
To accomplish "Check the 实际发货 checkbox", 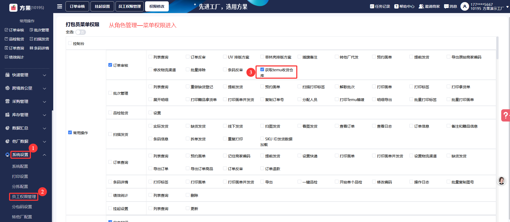I will 150,126.
